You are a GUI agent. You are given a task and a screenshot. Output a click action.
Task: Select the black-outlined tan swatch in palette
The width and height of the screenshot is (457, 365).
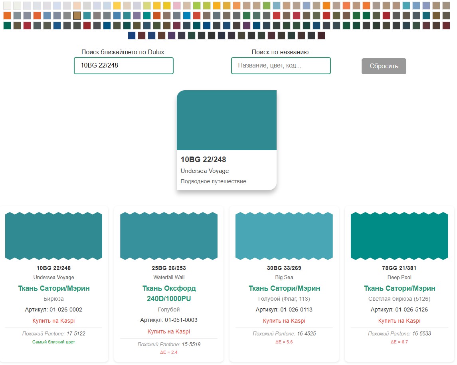click(x=77, y=16)
